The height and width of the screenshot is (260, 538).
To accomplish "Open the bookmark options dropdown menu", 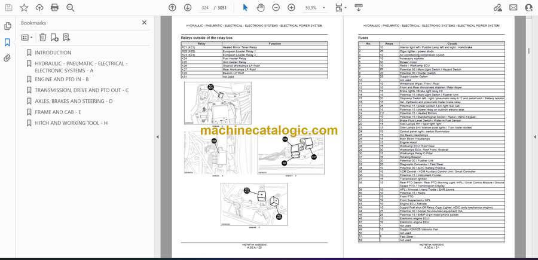I will pyautogui.click(x=27, y=38).
